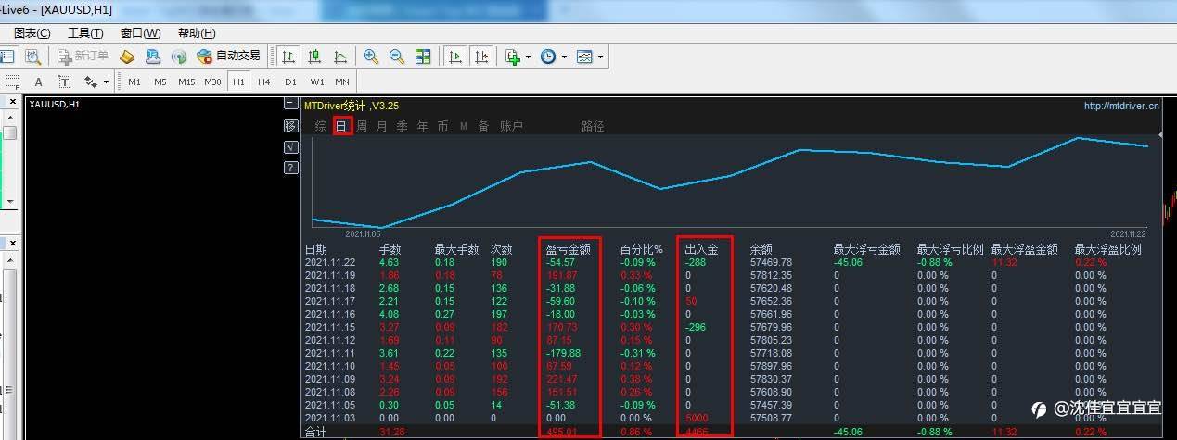Click the 新订单 new order button
Screen dimensions: 1177x440
pos(83,57)
